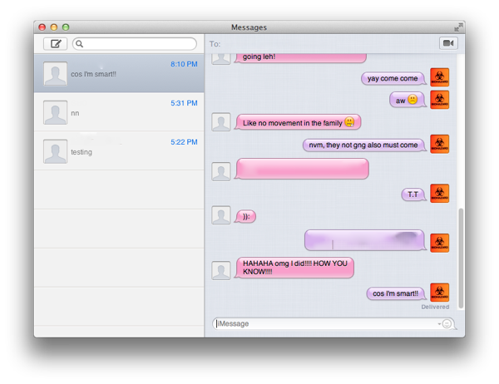The height and width of the screenshot is (384, 499).
Task: Open the emoji picker in message field
Action: (x=447, y=324)
